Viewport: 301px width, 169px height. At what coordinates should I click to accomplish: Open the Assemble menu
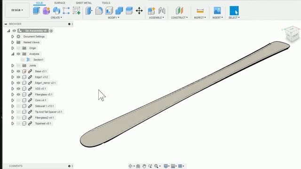coord(157,18)
